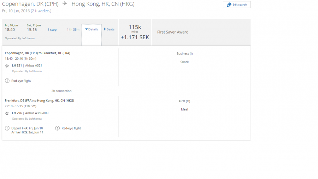Screen dimensions: 318x179
Task: Click the Edit search button
Action: [x=237, y=5]
